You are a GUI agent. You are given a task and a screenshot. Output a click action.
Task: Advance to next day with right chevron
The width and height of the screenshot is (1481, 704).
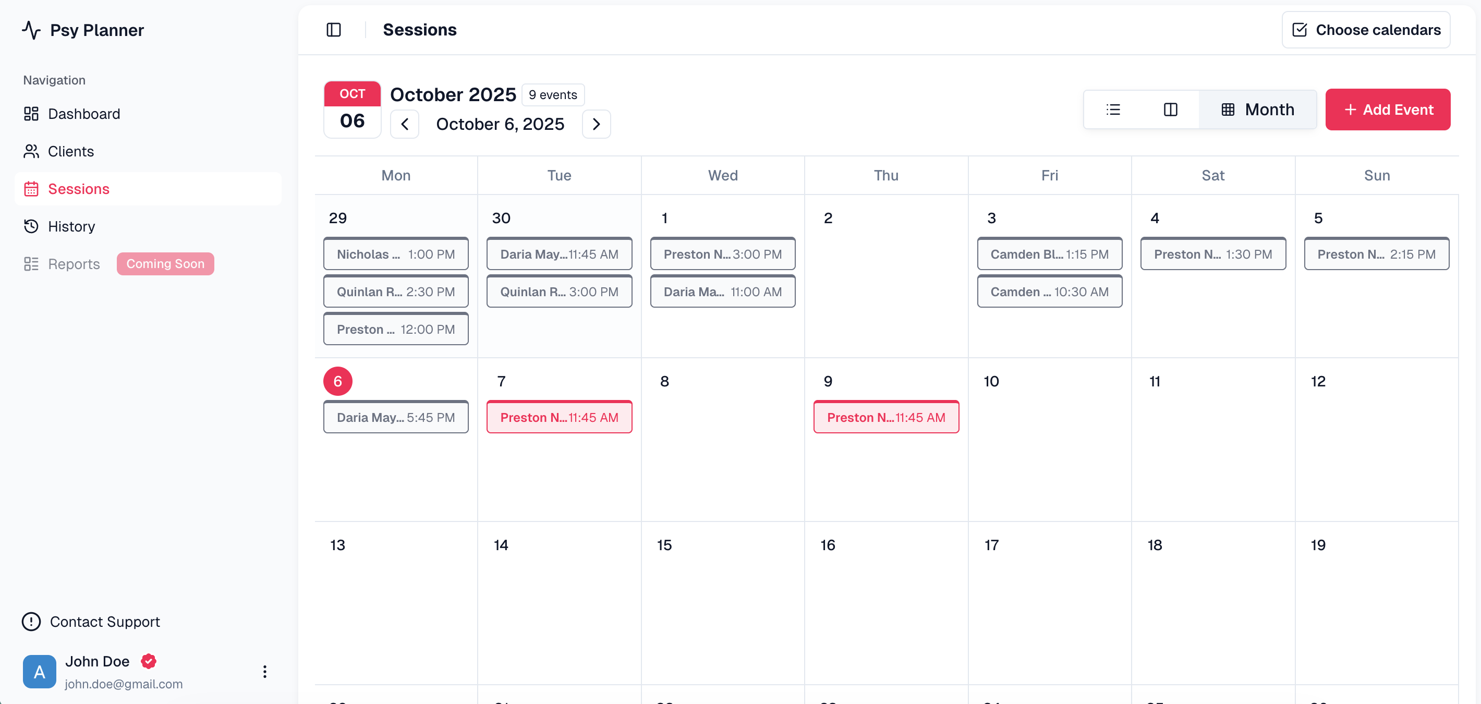pyautogui.click(x=596, y=124)
